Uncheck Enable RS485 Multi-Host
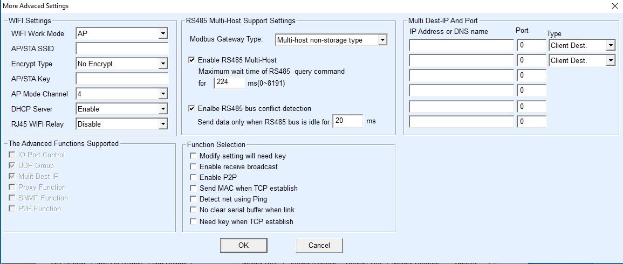The height and width of the screenshot is (264, 623). click(x=193, y=60)
